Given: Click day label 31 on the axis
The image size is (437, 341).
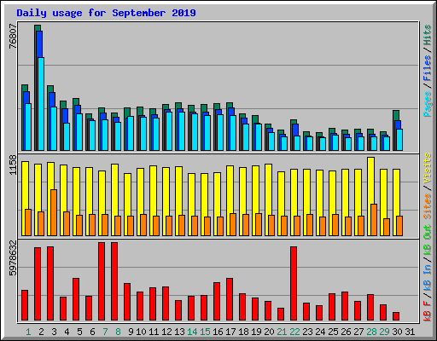Looking at the screenshot, I should [x=410, y=332].
